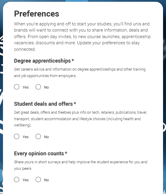Viewport: 166px width, 194px height.
Task: Click the great deals and freebies description
Action: pyautogui.click(x=81, y=119)
